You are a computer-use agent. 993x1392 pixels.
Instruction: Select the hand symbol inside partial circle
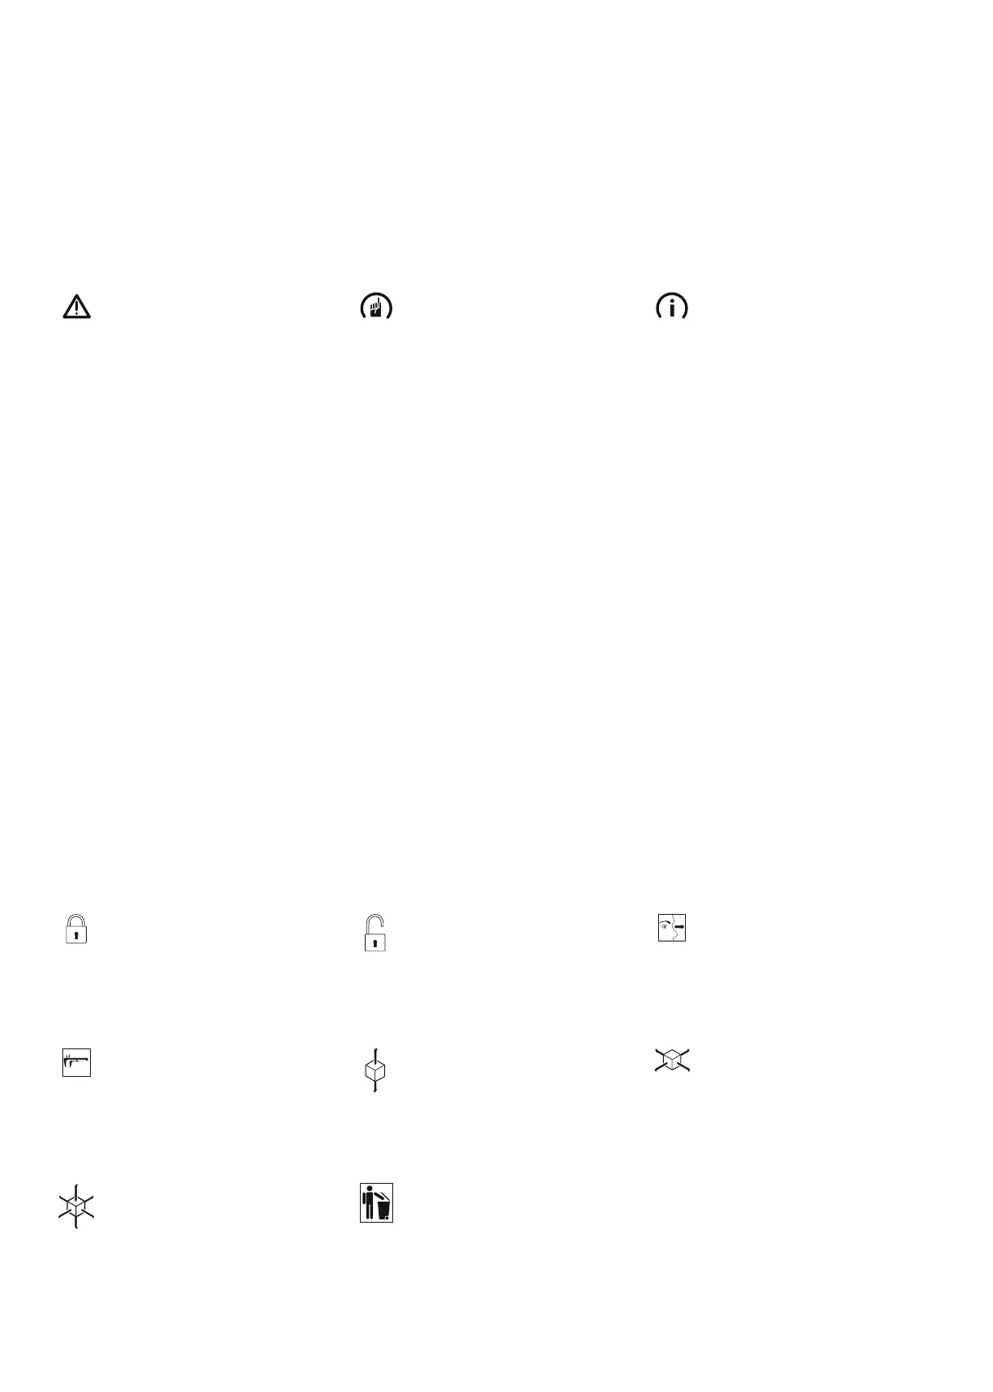click(x=376, y=306)
